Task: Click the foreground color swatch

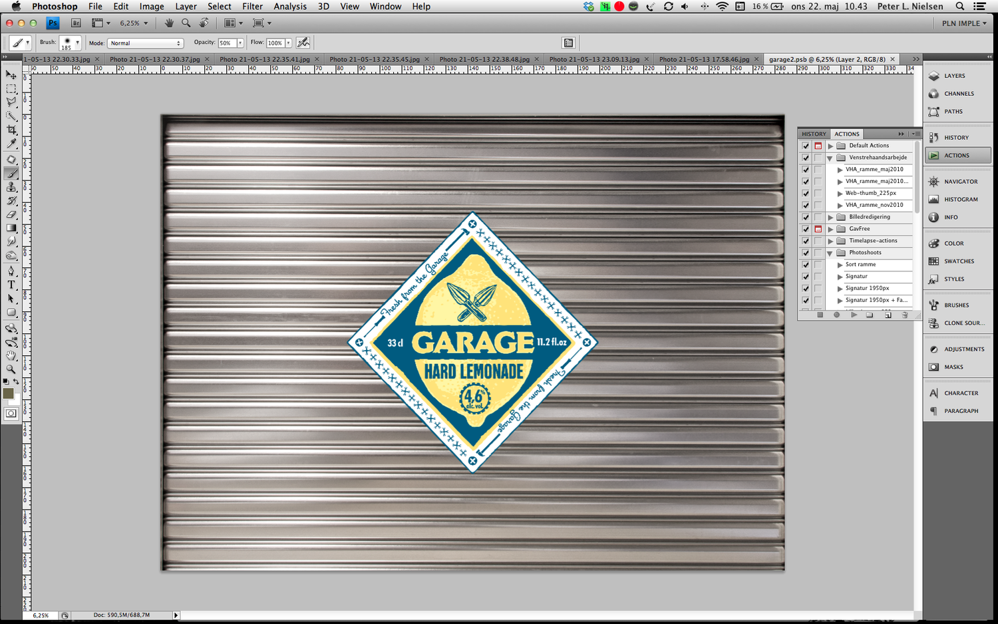Action: coord(8,394)
